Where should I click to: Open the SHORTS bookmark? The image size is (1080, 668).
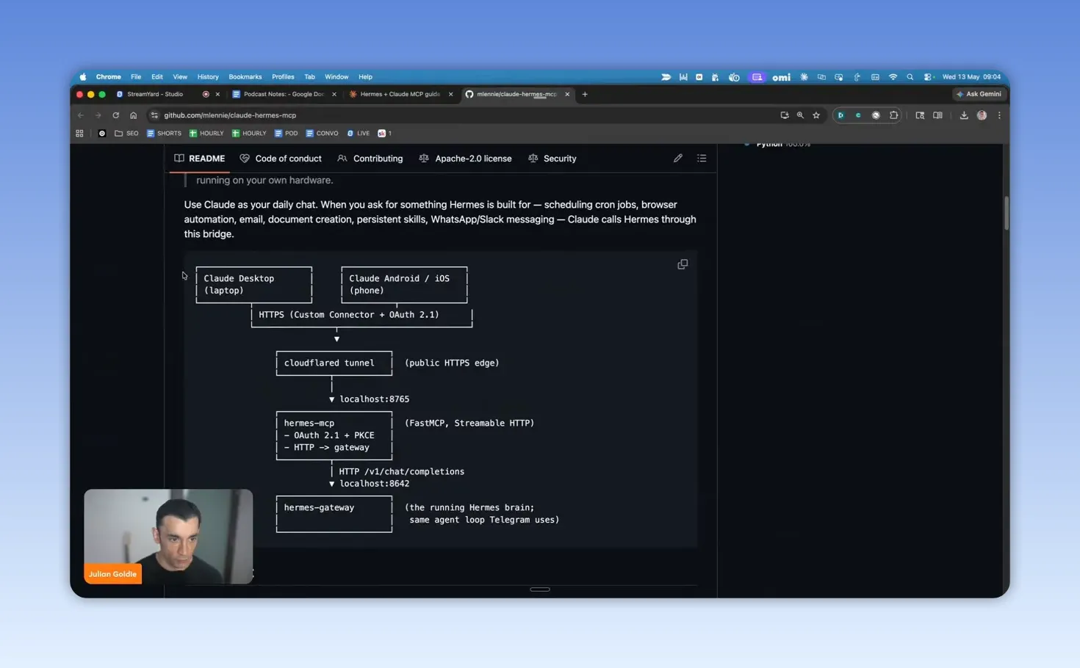coord(164,134)
